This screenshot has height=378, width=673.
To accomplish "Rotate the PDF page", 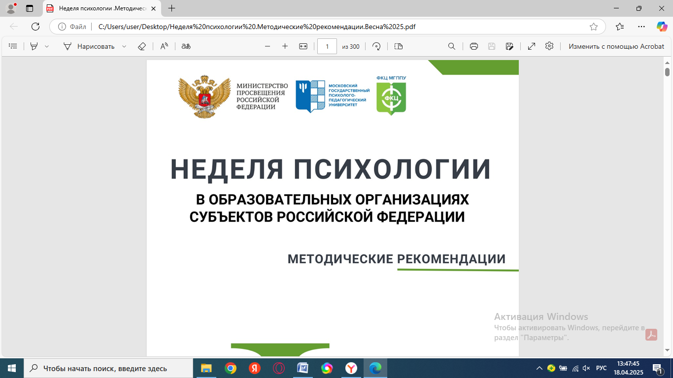I will (376, 46).
